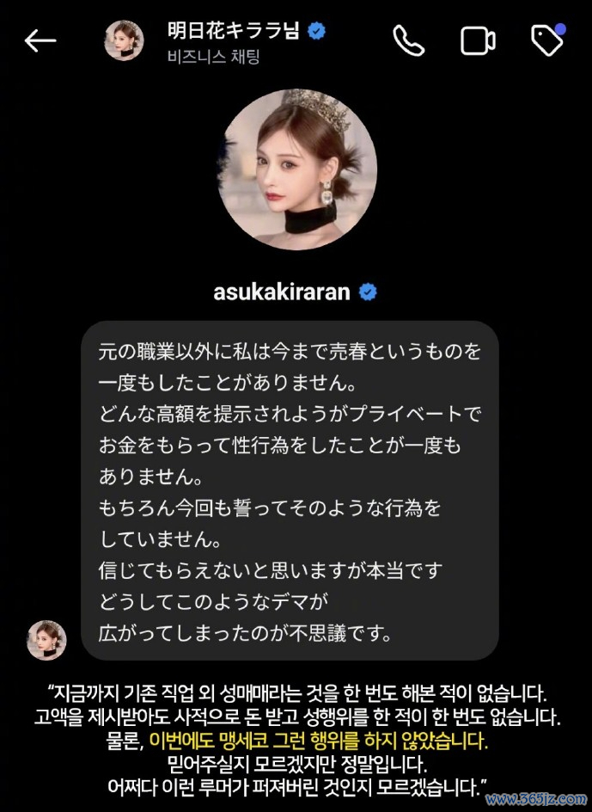This screenshot has width=592, height=812.
Task: Select the Japanese message bubble
Action: point(290,490)
